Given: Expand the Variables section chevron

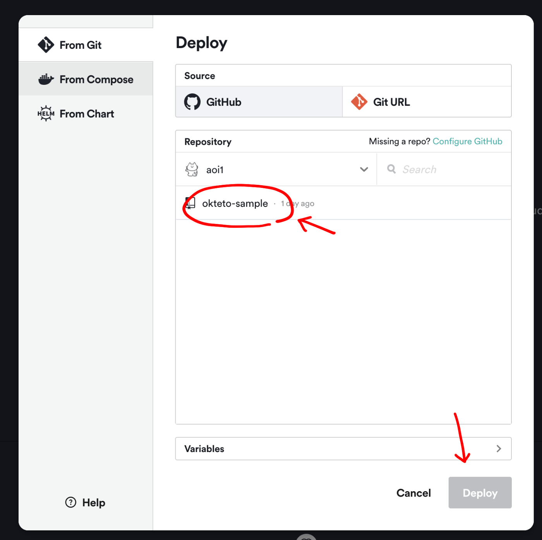Looking at the screenshot, I should (x=499, y=449).
